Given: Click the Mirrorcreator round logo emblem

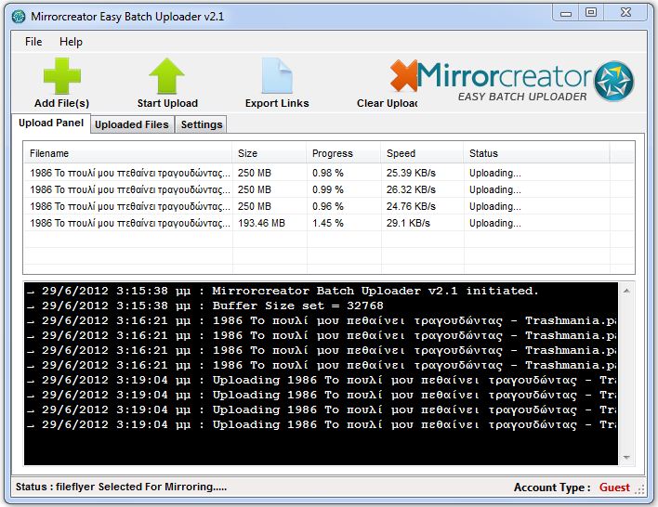Looking at the screenshot, I should click(x=614, y=81).
